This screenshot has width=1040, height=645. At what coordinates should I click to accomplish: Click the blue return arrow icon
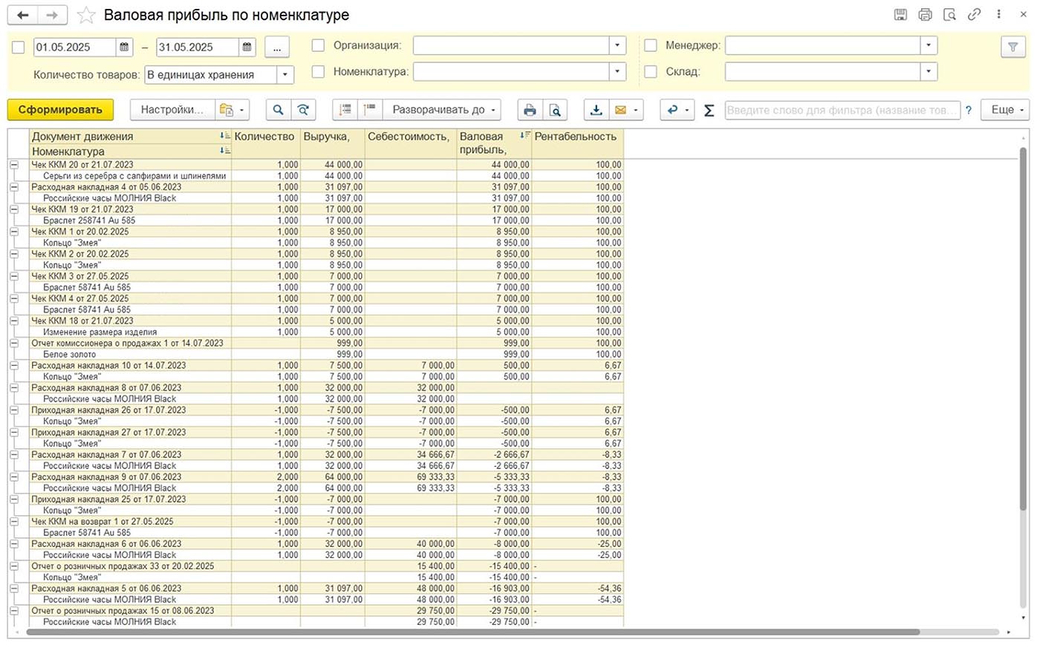tap(672, 110)
